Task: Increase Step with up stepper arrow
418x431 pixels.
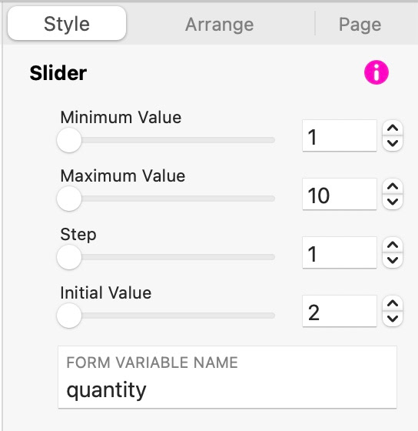Action: click(x=393, y=246)
